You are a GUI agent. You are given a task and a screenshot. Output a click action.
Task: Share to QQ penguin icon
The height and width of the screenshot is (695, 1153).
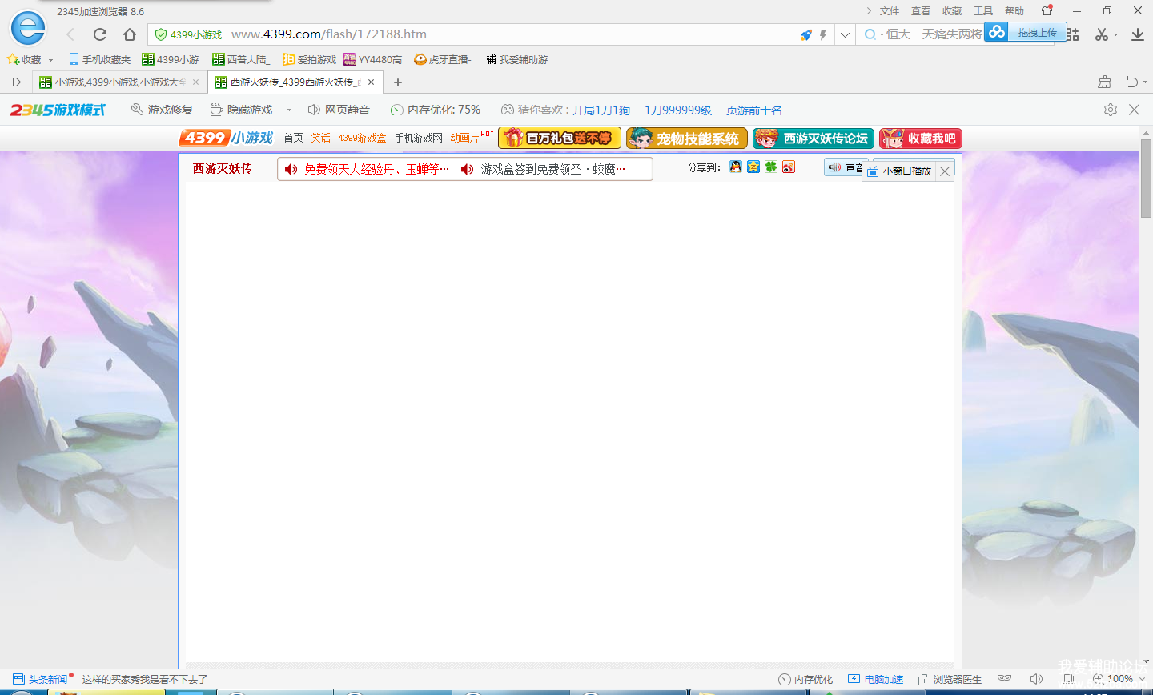[735, 167]
